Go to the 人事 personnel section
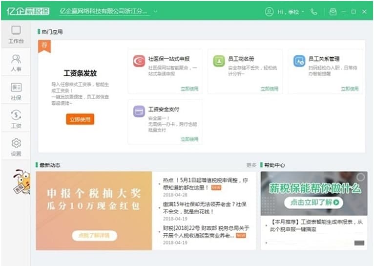The image size is (374, 267). [x=16, y=63]
